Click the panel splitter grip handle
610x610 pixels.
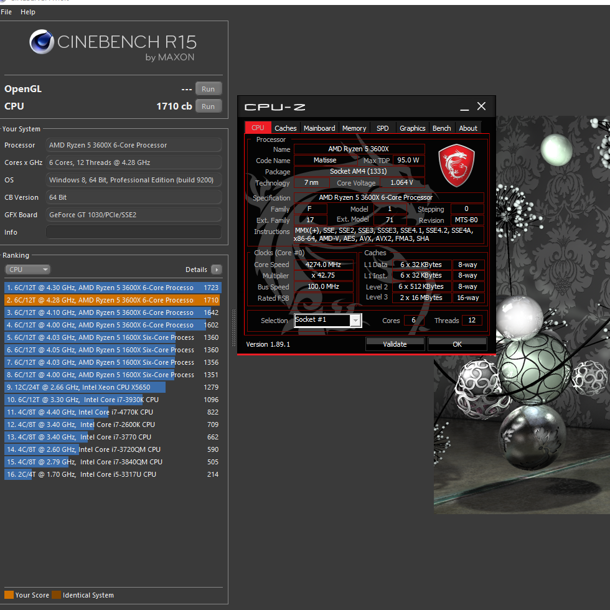click(x=233, y=327)
